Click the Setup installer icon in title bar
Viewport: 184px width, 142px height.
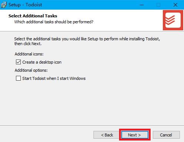[x=4, y=5]
